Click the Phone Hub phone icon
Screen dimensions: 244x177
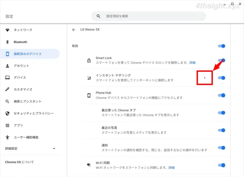point(89,95)
